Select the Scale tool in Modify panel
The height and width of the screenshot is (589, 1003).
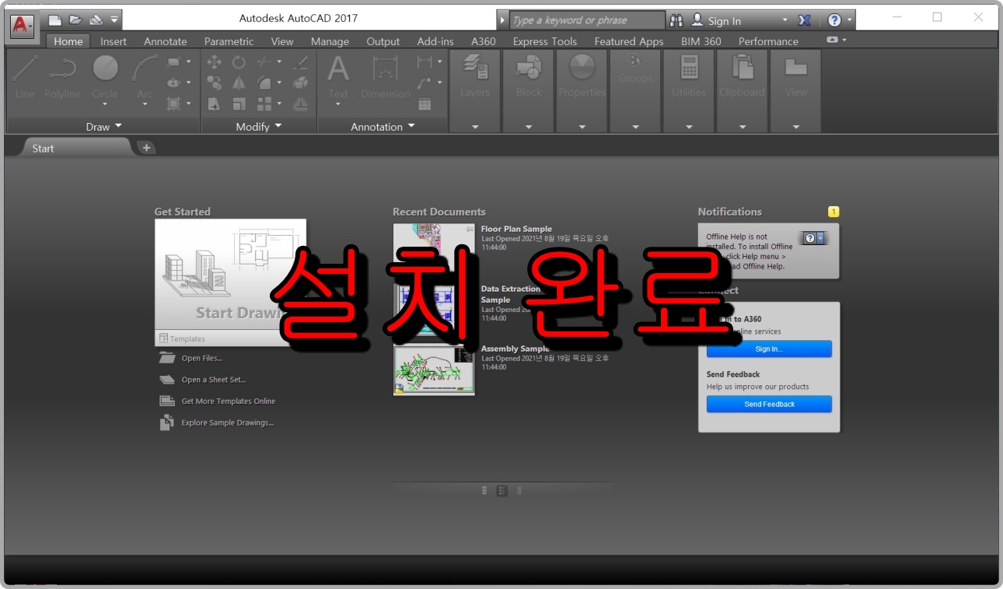239,103
